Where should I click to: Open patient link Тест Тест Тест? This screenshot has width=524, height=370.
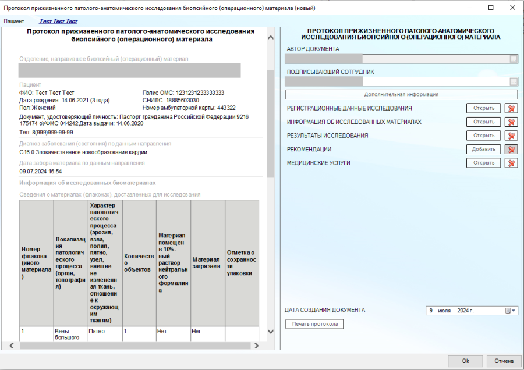pos(58,22)
